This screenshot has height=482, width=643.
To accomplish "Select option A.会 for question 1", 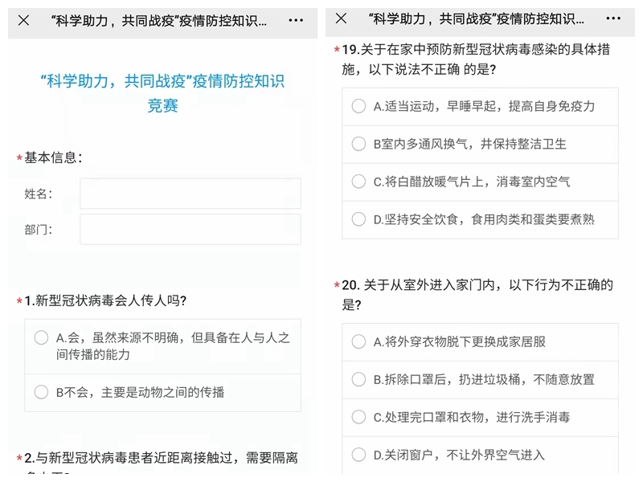I will [x=42, y=337].
